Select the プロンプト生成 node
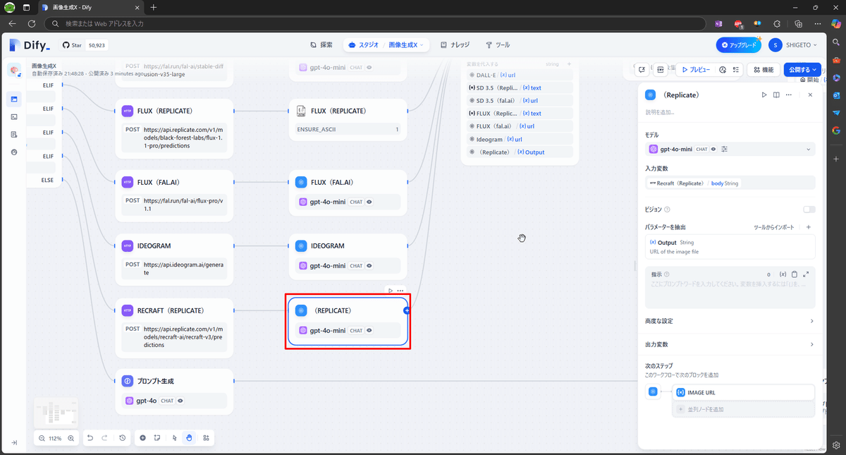 point(174,392)
